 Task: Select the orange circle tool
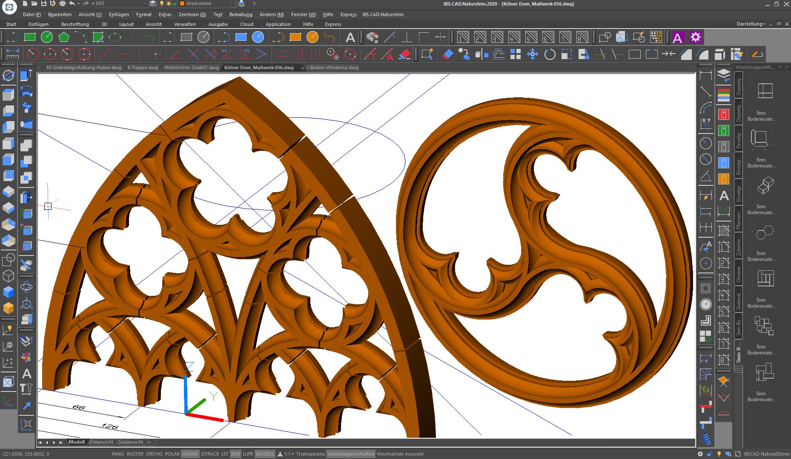point(312,37)
